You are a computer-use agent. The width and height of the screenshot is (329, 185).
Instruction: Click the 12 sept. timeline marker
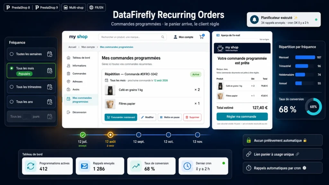point(139,135)
